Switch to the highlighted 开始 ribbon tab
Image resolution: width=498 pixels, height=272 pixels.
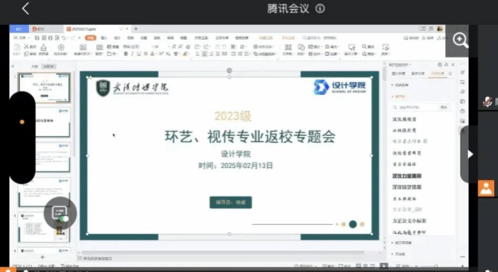pos(91,38)
